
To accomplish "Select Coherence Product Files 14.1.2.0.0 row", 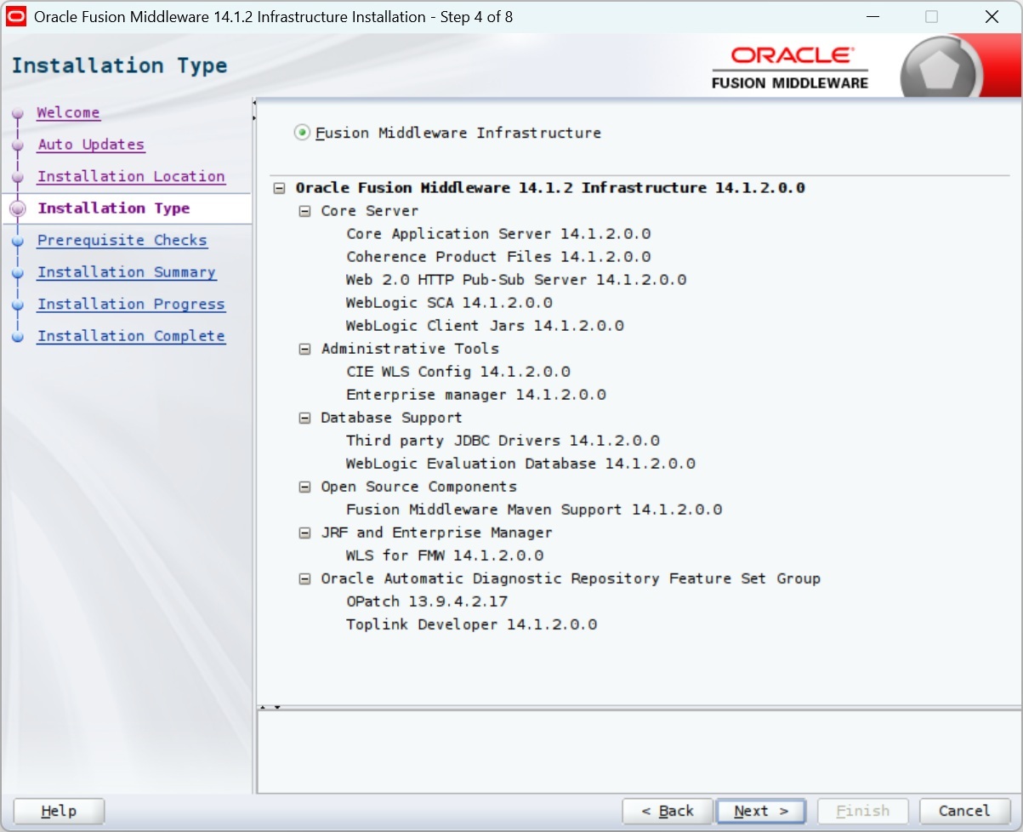I will click(x=498, y=257).
